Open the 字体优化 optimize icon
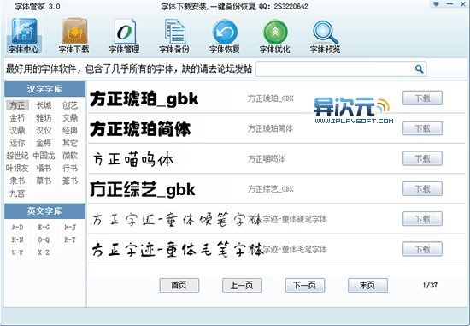 pyautogui.click(x=275, y=35)
